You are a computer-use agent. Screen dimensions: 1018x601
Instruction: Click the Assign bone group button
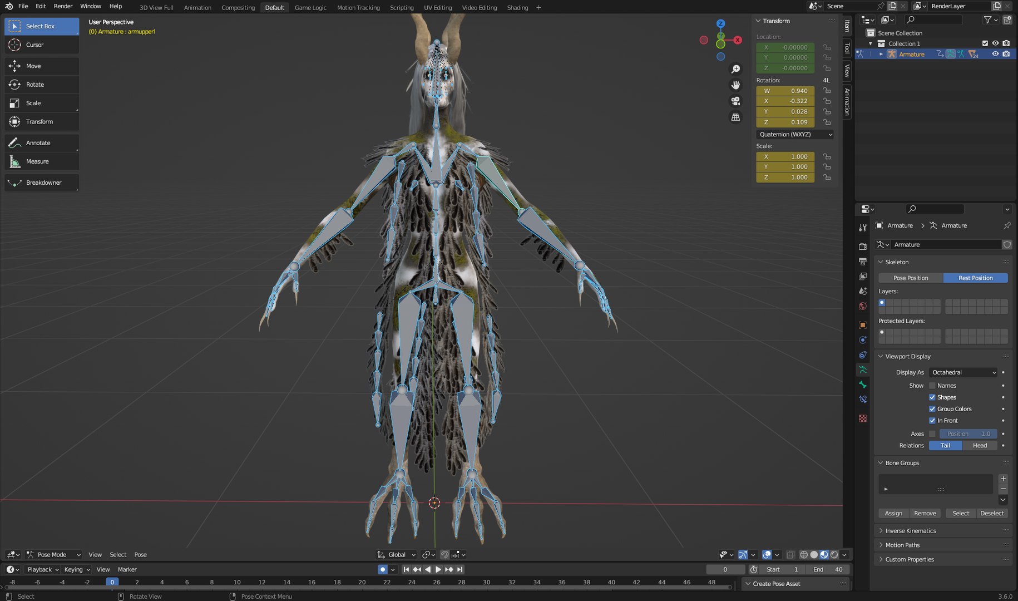click(x=893, y=514)
